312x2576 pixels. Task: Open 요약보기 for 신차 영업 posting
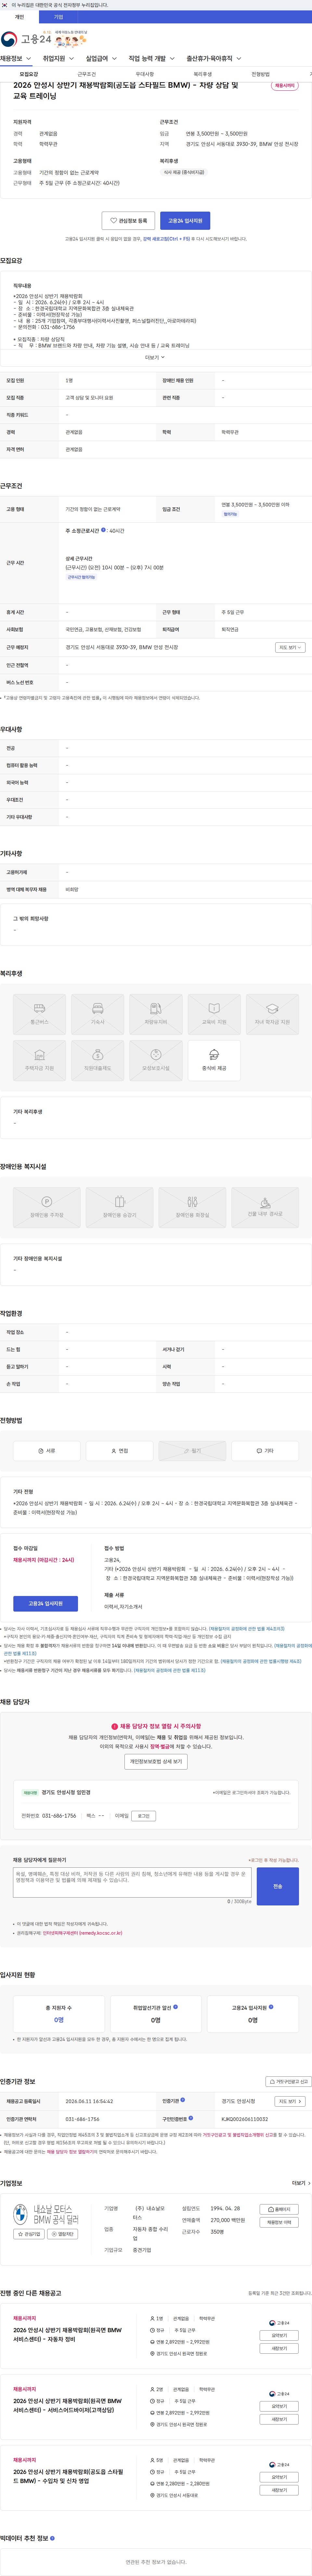coord(279,2477)
